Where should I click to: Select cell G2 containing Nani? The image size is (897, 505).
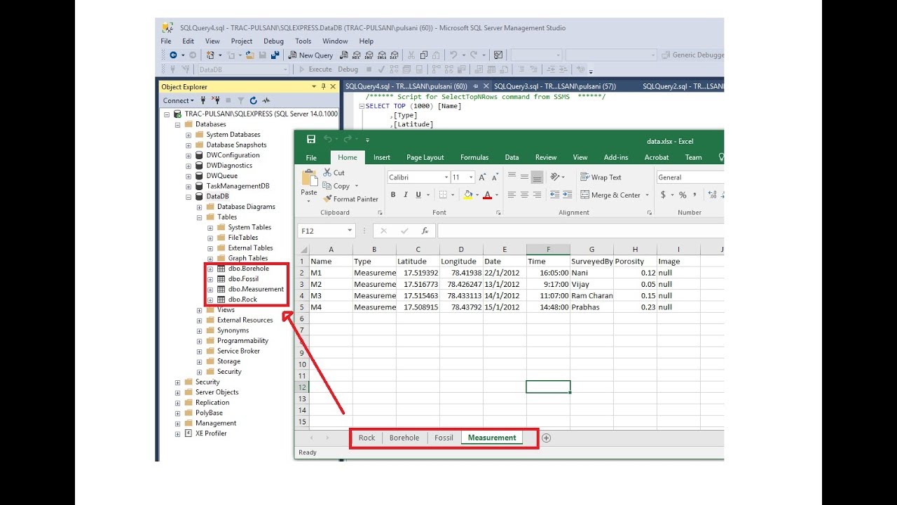point(591,273)
